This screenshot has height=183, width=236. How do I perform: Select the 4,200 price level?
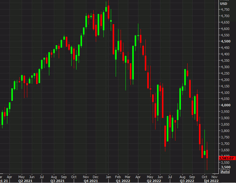[x=225, y=80]
